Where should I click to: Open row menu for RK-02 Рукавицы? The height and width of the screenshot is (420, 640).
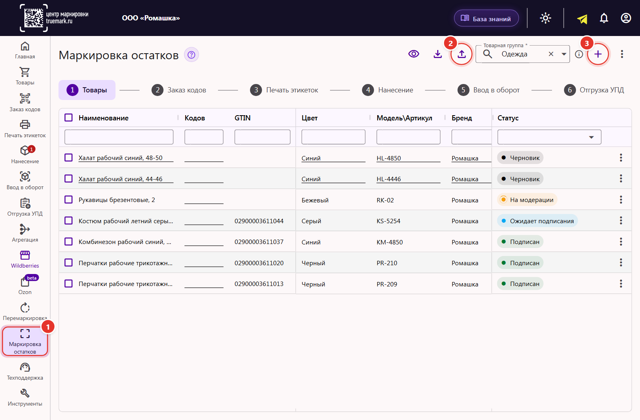point(621,200)
